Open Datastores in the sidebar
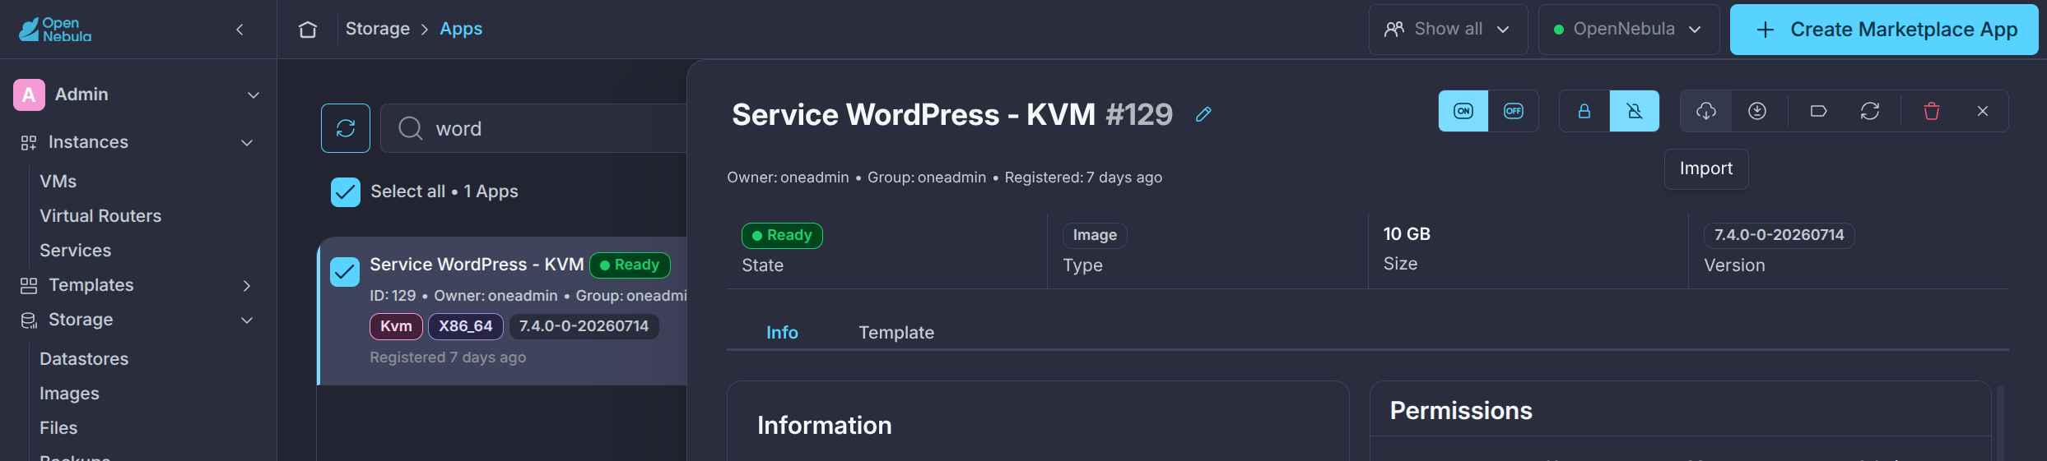This screenshot has height=461, width=2047. click(84, 359)
